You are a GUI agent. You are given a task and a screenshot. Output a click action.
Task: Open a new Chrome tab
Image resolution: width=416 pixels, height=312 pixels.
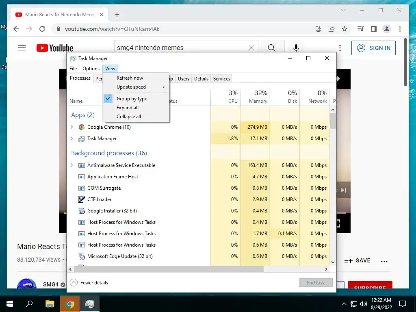117,15
